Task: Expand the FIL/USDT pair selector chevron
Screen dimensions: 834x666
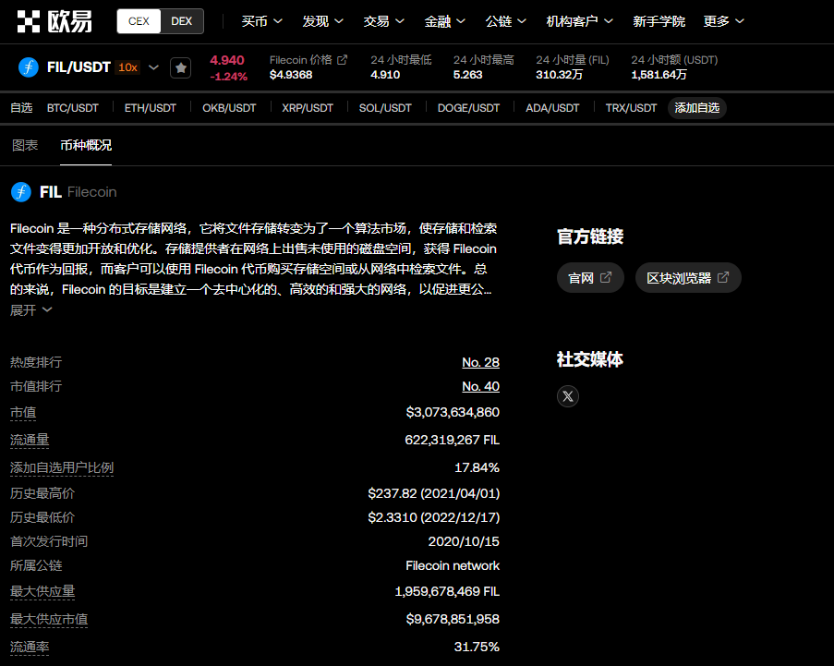Action: [x=153, y=67]
